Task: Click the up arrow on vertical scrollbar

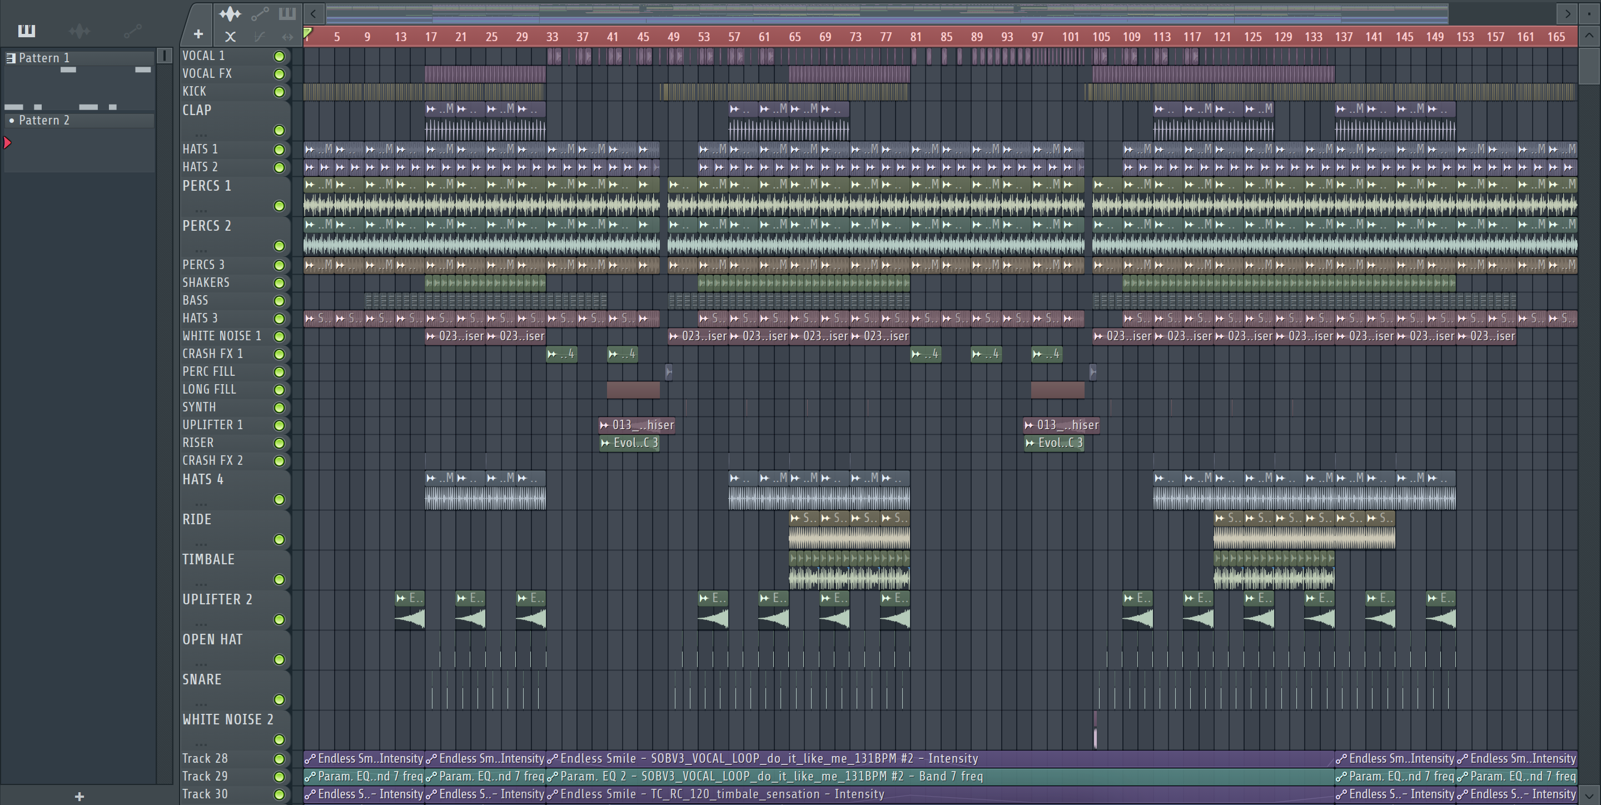Action: pos(1589,35)
